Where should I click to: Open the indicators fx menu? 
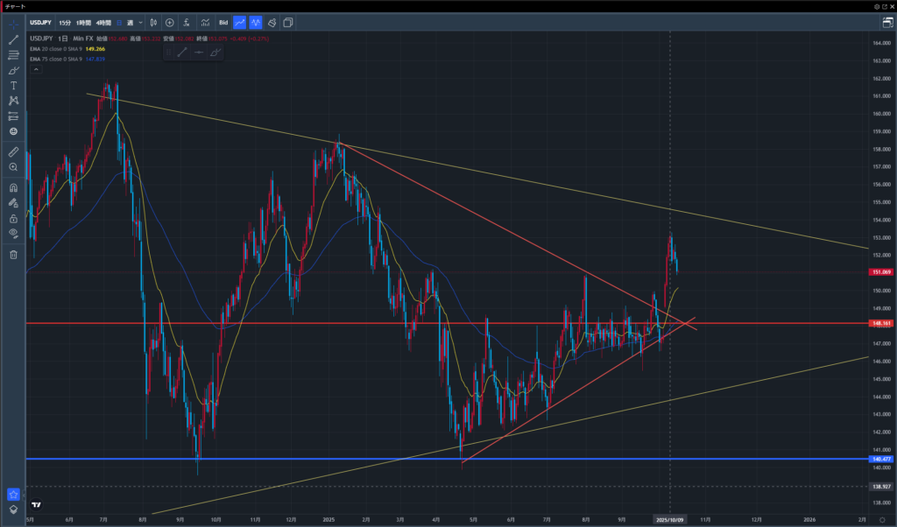(186, 22)
